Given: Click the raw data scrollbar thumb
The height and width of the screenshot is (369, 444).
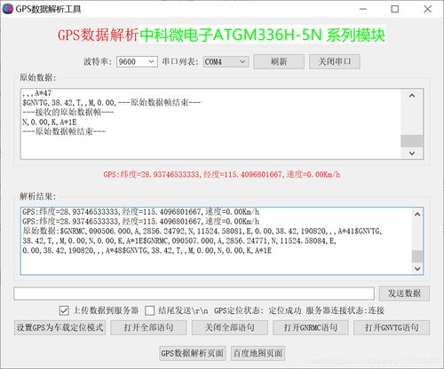Looking at the screenshot, I should pyautogui.click(x=412, y=141).
